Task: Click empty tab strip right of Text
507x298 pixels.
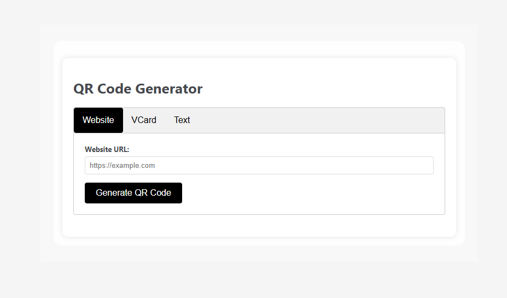Action: point(317,120)
